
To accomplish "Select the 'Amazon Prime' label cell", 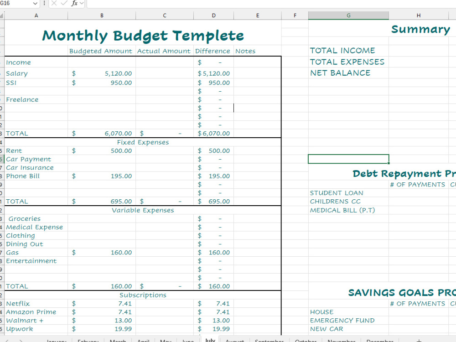I will 36,312.
